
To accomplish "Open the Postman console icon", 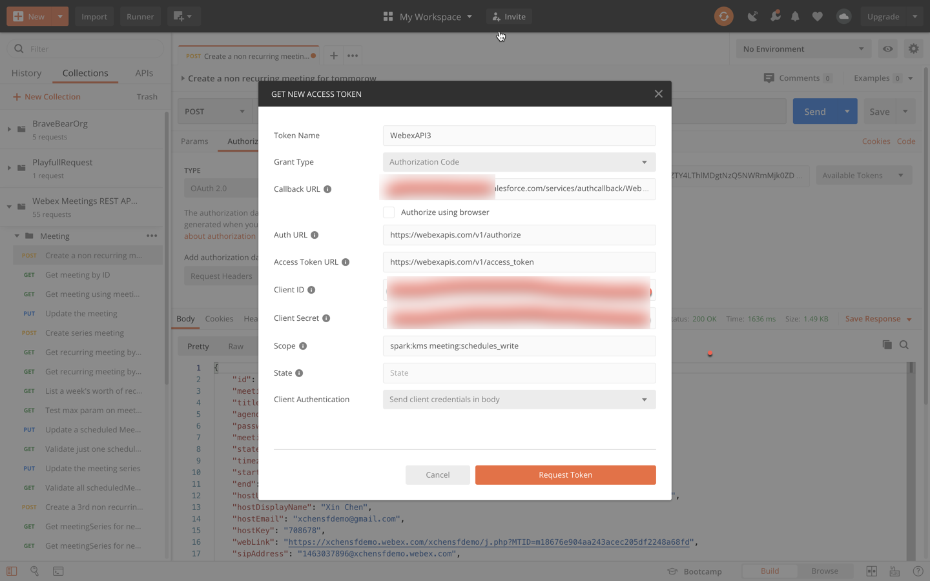I will 58,571.
